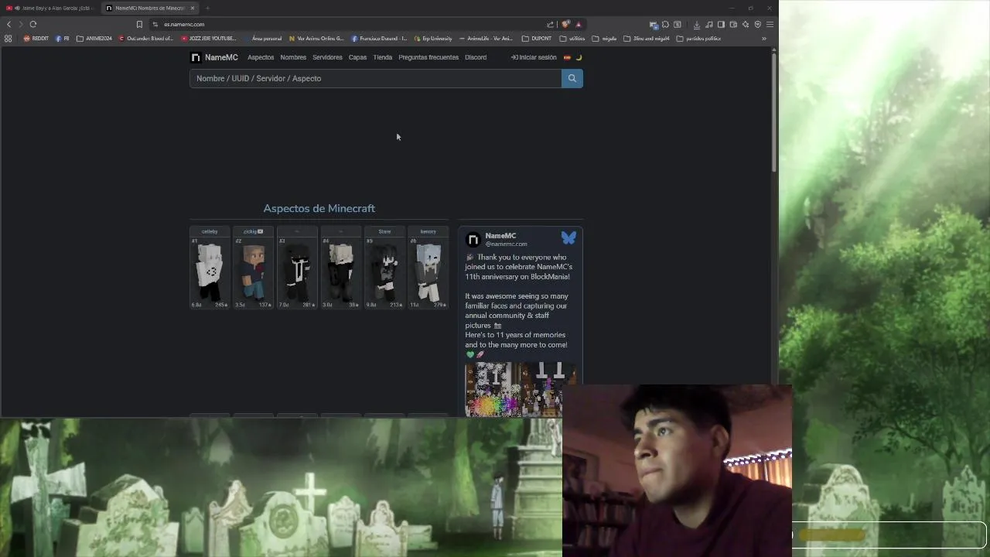Open the Aspectos de Minecraft heading link

[319, 208]
